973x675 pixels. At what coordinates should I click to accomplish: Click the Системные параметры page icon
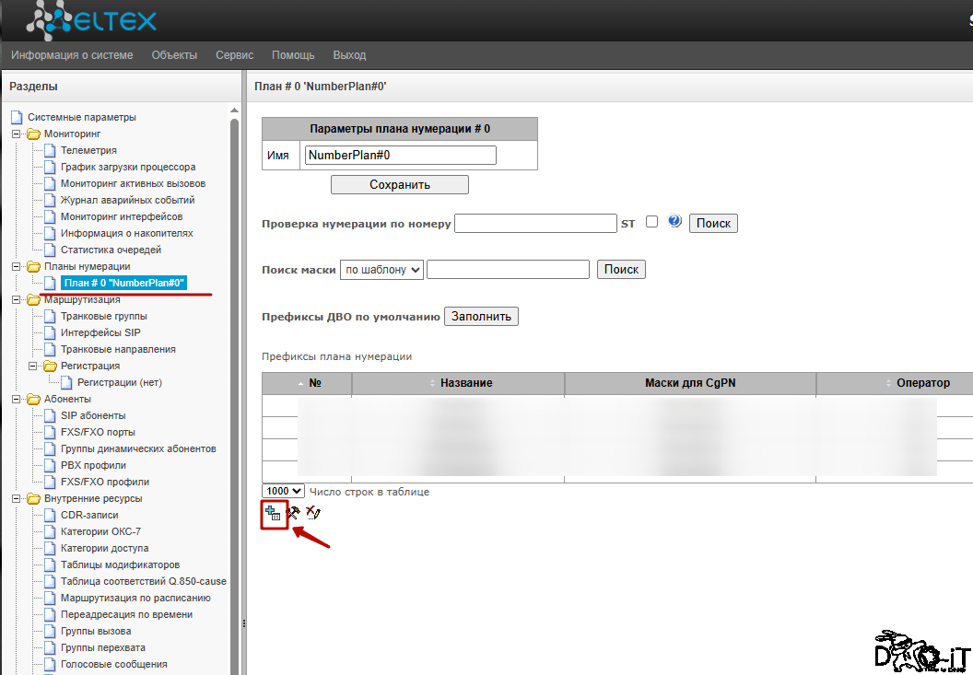point(17,117)
